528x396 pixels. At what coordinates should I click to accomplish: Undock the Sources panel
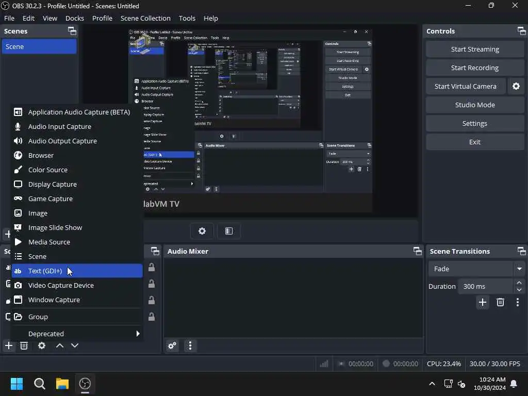point(155,251)
